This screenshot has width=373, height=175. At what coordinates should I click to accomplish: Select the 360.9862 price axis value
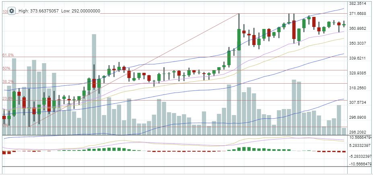357,29
